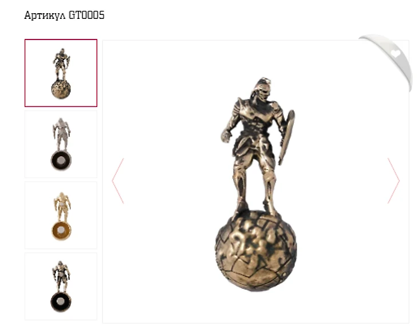
Task: Select the gold-colored figurine thumbnail
Action: 61,215
